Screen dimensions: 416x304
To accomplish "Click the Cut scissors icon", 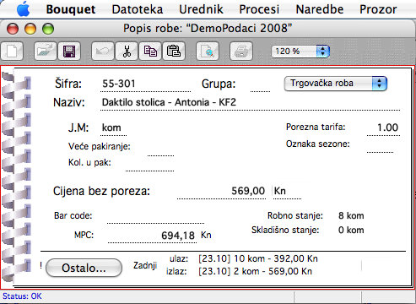I will click(x=127, y=52).
